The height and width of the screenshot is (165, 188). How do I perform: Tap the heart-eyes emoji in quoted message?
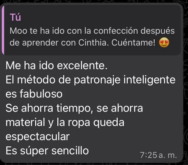point(164,43)
